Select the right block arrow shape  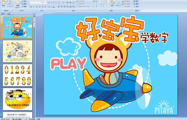point(104,4)
